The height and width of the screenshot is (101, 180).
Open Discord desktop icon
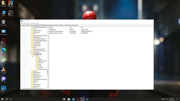coord(4,79)
